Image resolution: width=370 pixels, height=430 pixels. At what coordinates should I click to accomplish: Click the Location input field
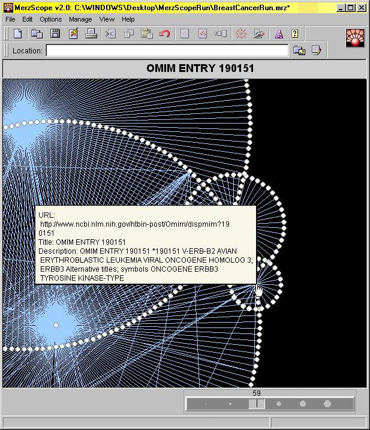(x=167, y=51)
